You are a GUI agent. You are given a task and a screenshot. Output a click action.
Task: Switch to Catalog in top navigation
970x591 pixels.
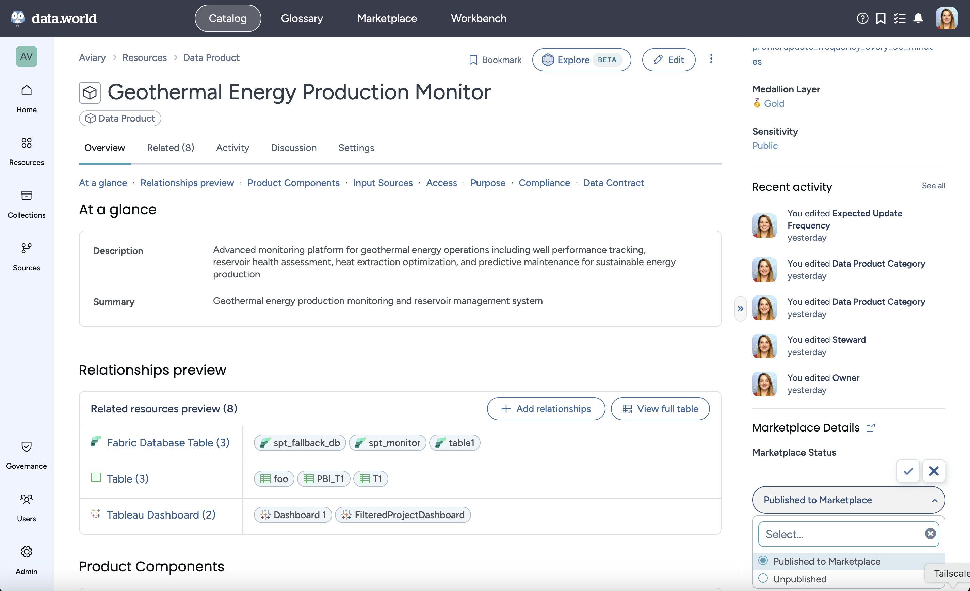(x=228, y=18)
